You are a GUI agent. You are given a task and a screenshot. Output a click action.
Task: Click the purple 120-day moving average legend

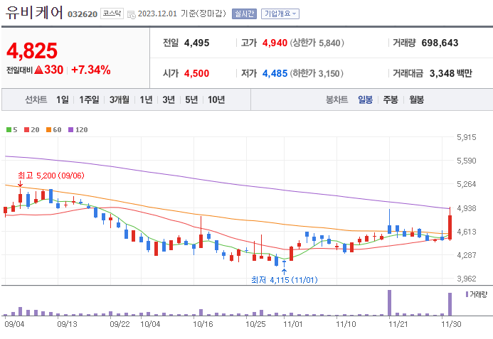coord(78,130)
